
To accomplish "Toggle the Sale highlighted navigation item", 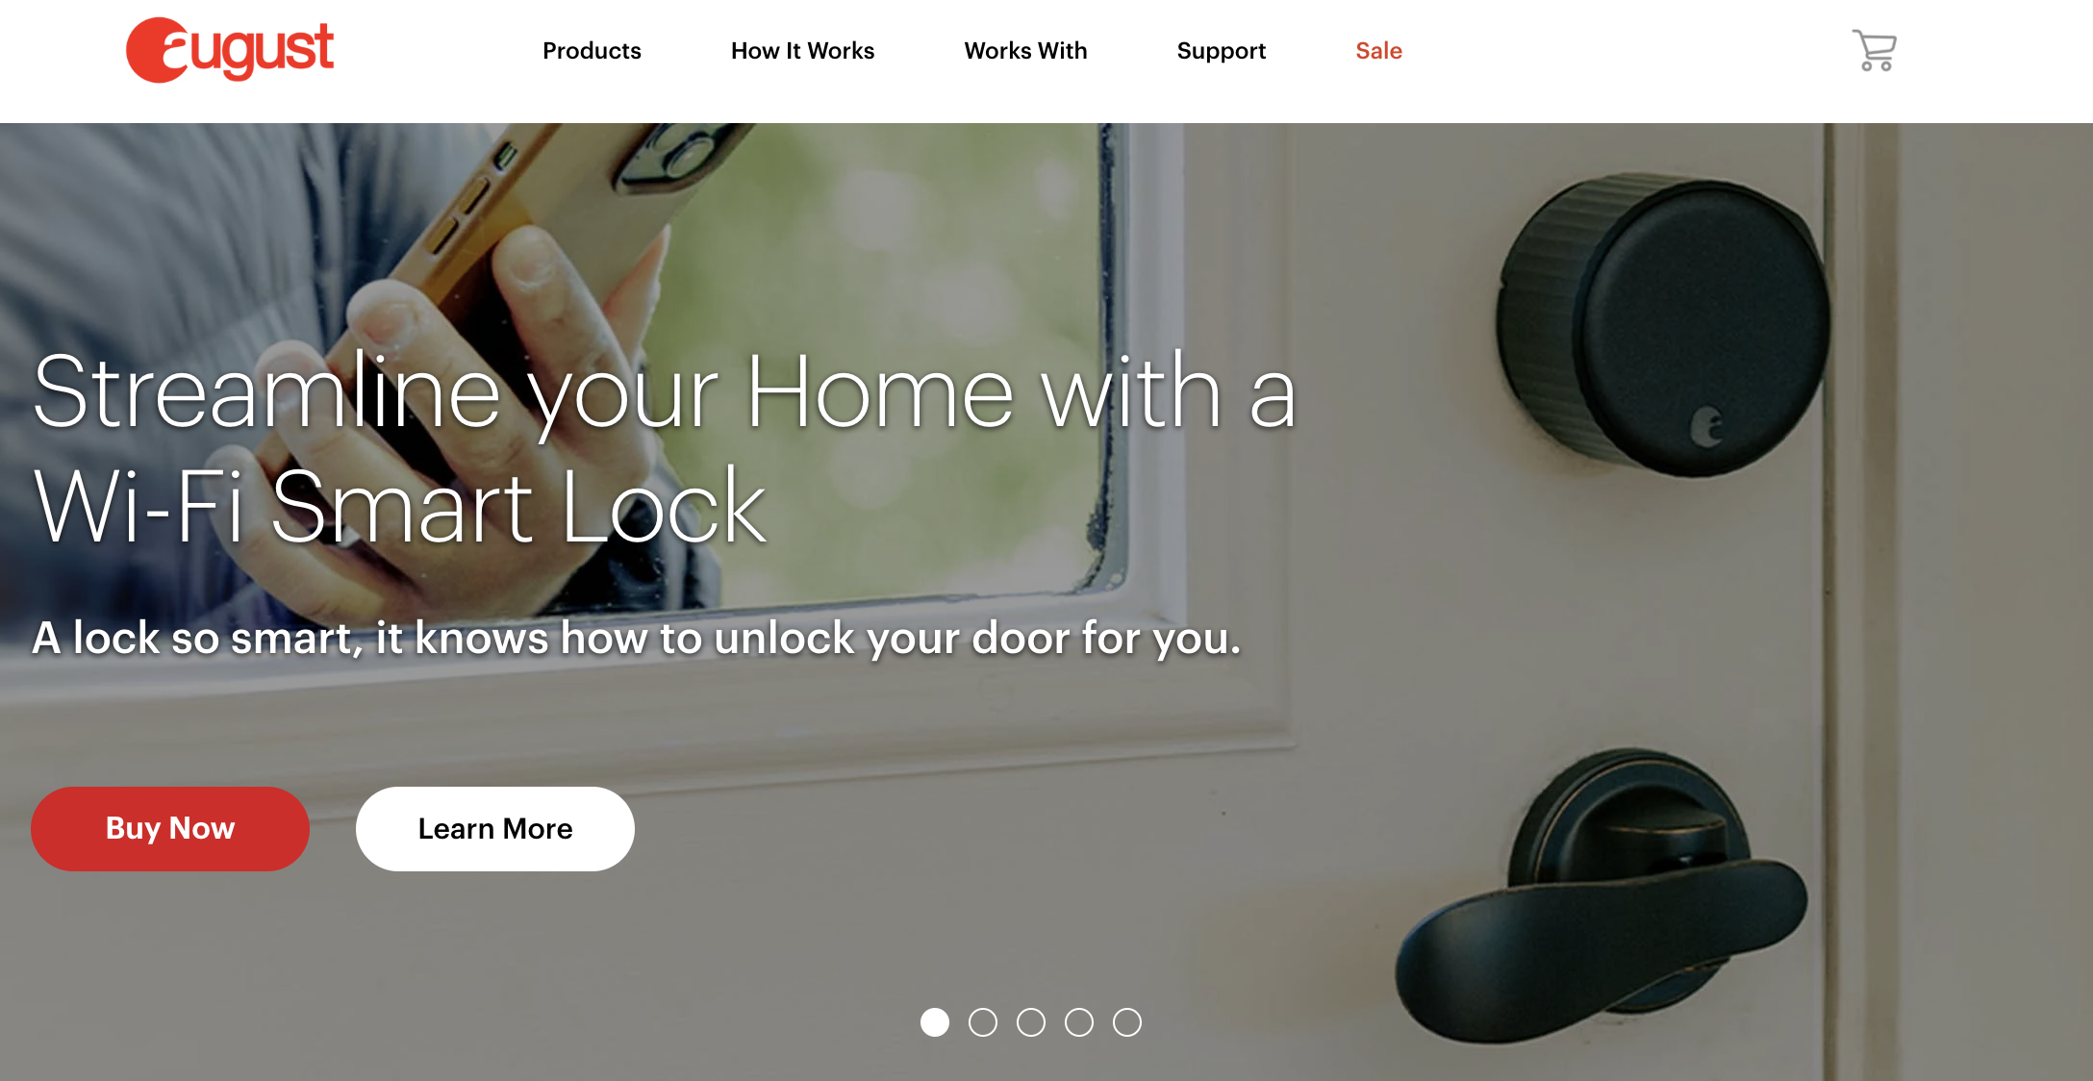I will [1380, 51].
